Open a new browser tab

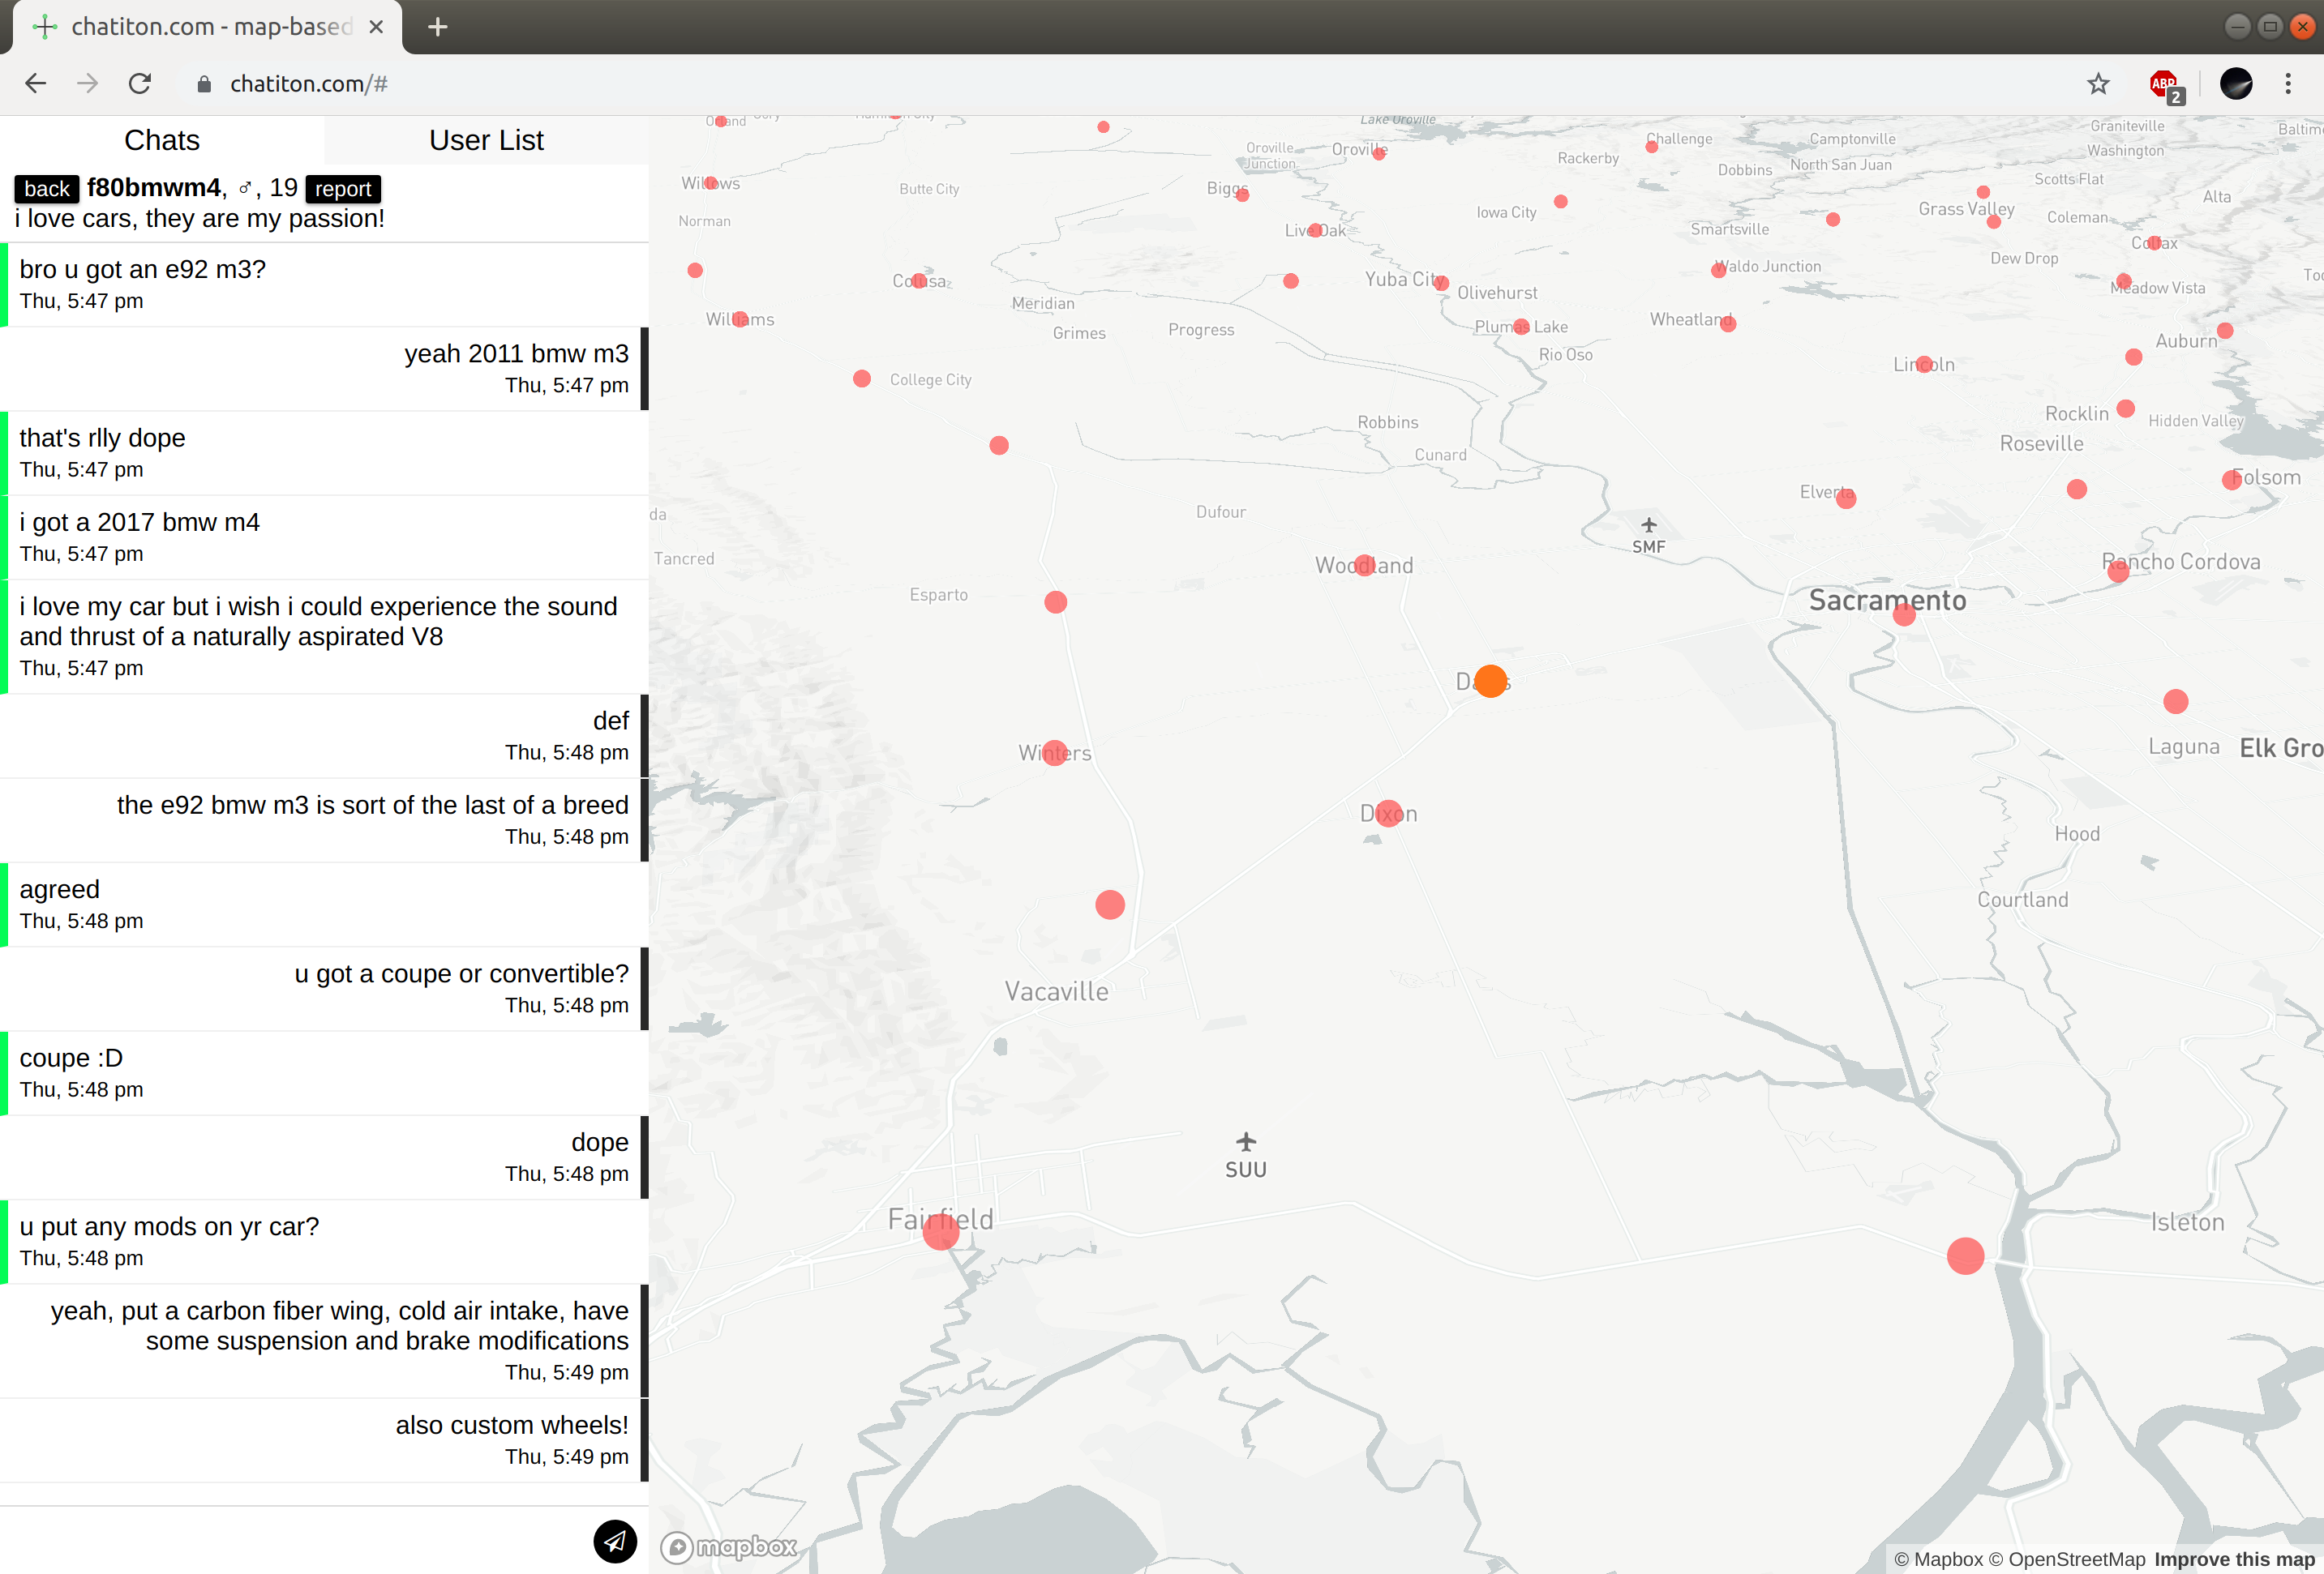(438, 27)
